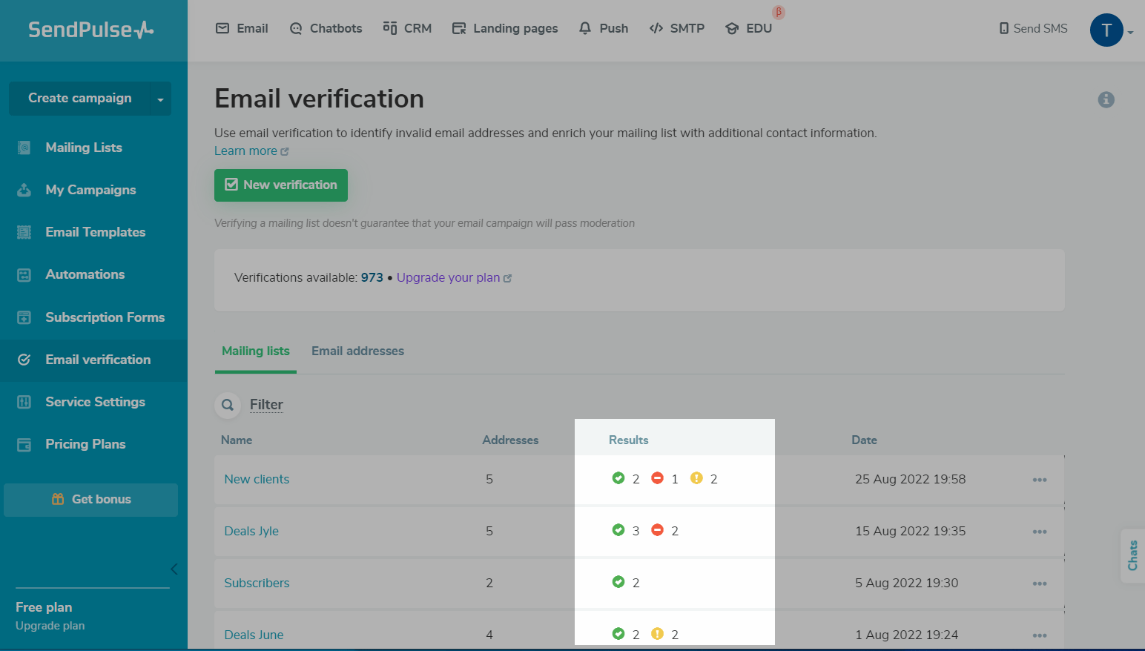Viewport: 1145px width, 651px height.
Task: Click the Get bonus gift button
Action: [x=90, y=500]
